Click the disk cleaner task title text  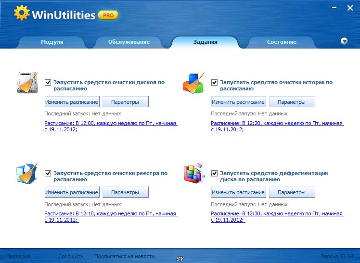click(109, 85)
